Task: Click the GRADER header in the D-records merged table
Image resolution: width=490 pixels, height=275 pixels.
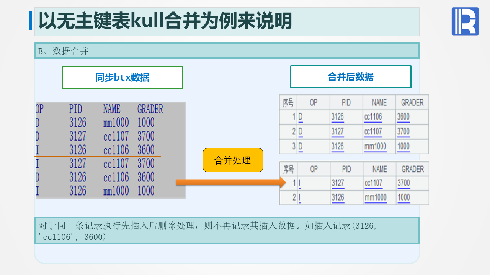Action: [412, 102]
